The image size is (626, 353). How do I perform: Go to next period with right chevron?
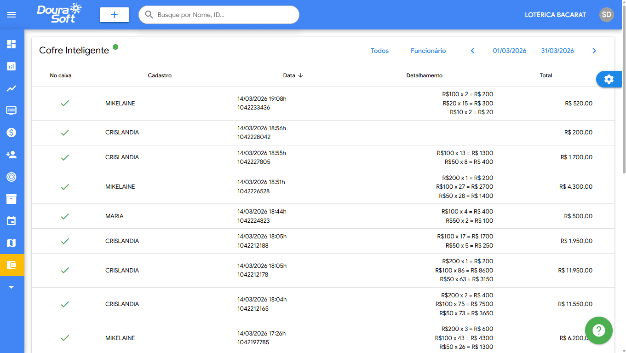pyautogui.click(x=594, y=51)
